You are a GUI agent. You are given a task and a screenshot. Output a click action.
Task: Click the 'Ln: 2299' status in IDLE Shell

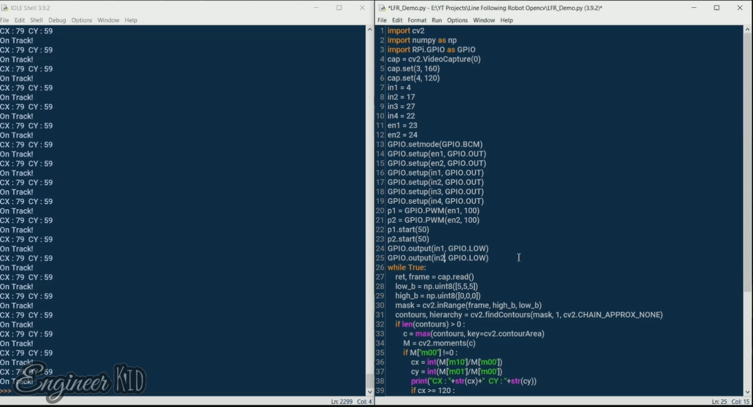342,401
